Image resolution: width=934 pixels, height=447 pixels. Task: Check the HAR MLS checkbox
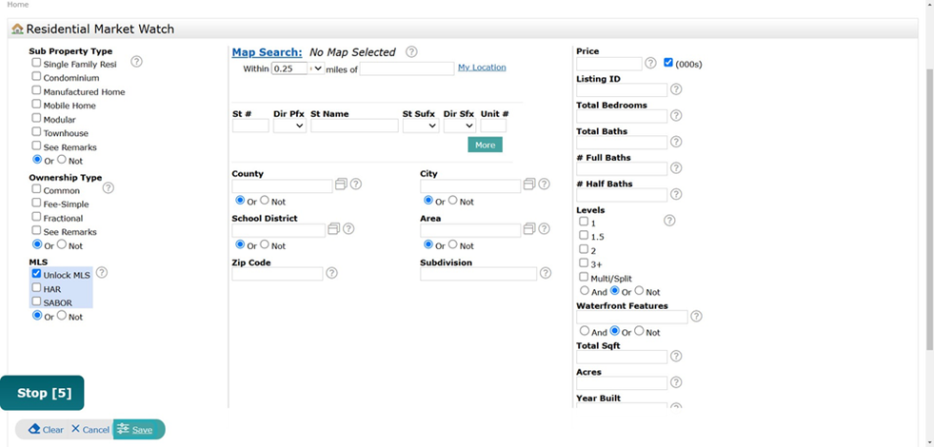(37, 287)
